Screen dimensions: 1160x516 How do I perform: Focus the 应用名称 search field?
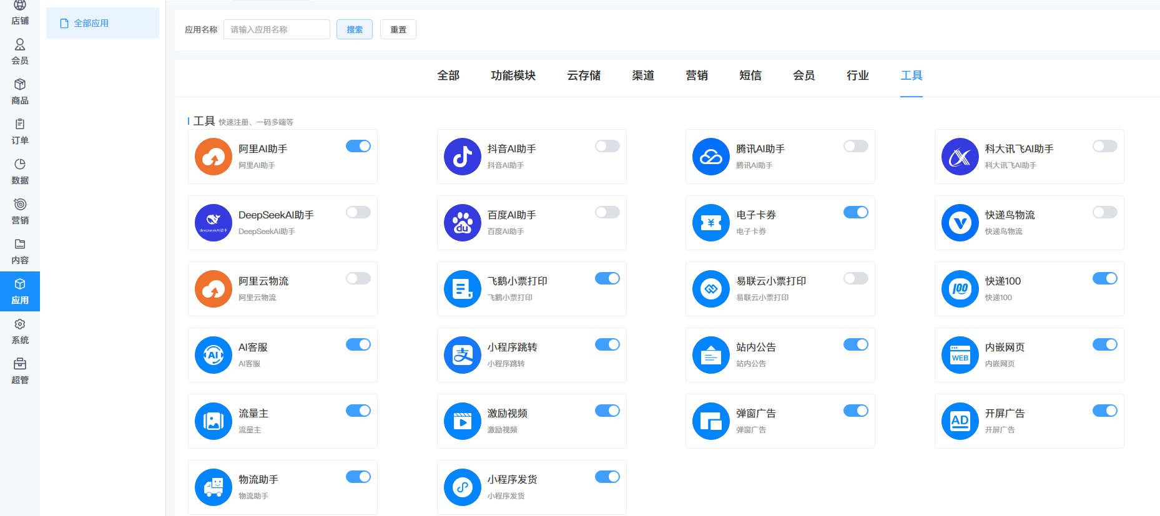click(277, 29)
